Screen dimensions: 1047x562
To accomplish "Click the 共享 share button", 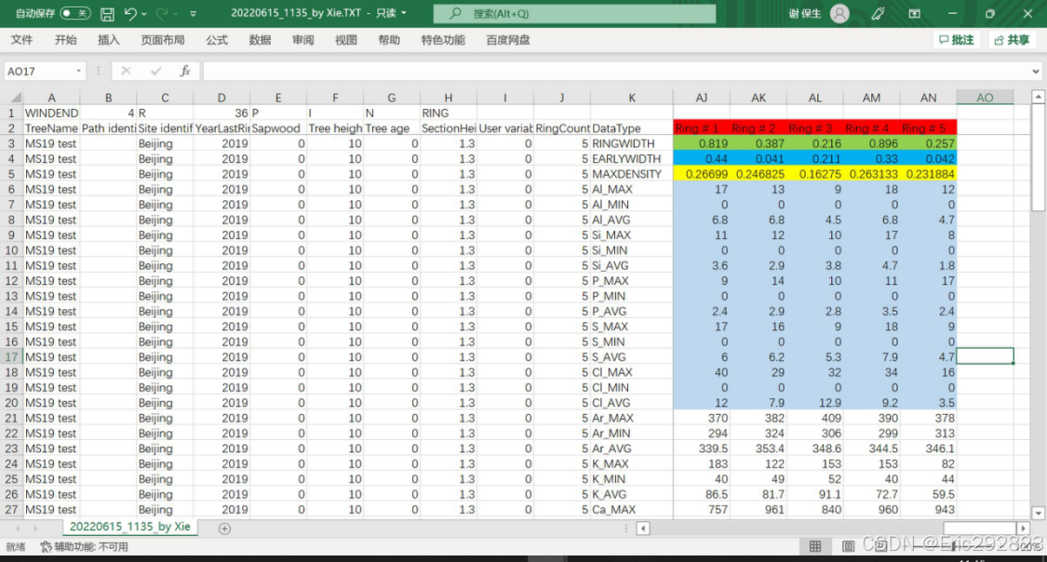I will [1012, 40].
